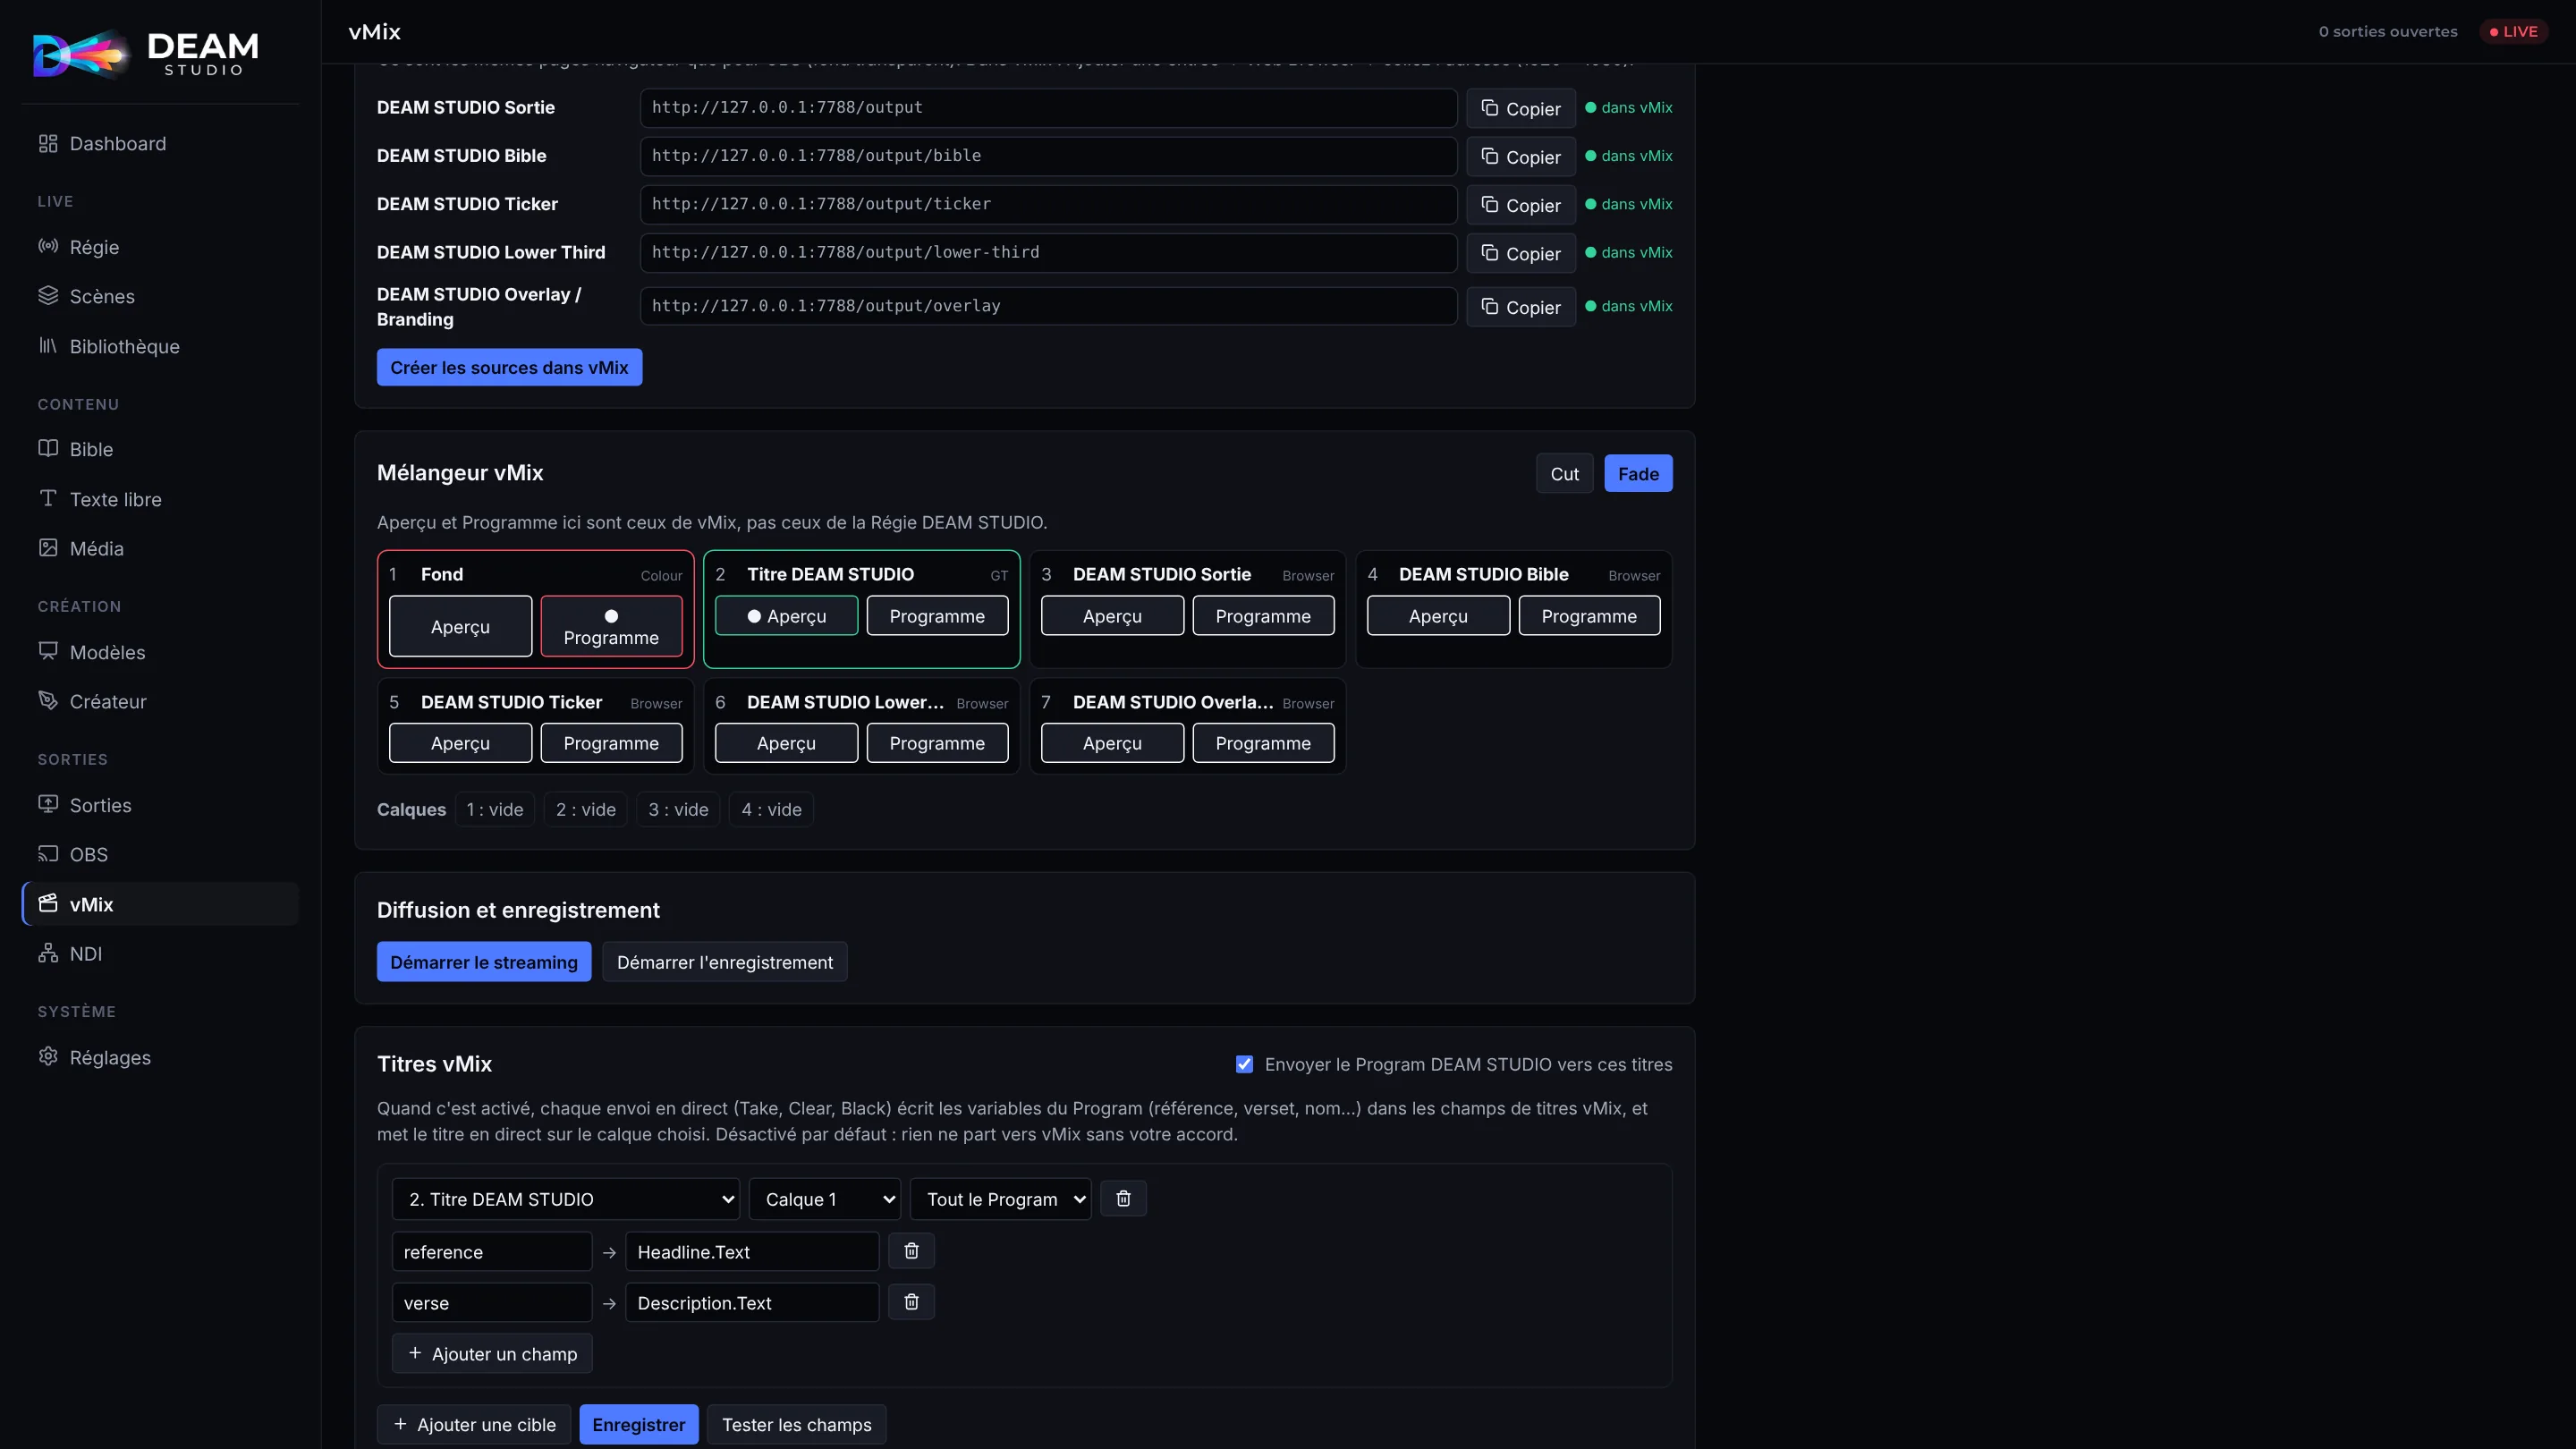Click the Sorties monitor icon
The image size is (2576, 1449).
(x=48, y=804)
